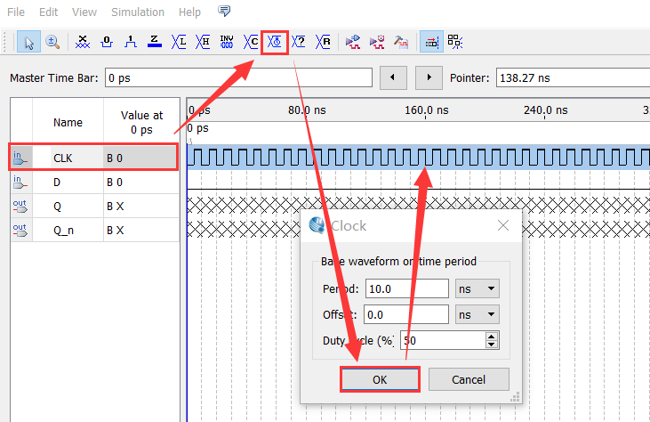Focus the Master Time Bar field
Viewport: 650px width, 422px height.
tap(238, 77)
